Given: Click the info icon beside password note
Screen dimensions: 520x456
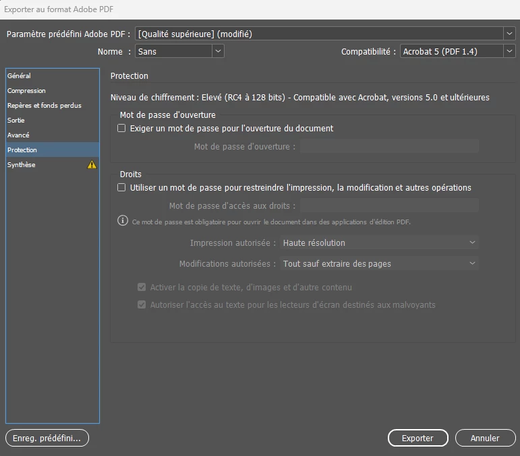Looking at the screenshot, I should [123, 220].
